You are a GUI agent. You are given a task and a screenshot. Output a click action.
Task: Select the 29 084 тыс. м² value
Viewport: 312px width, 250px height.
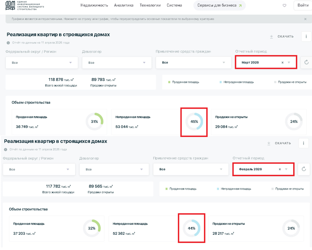pyautogui.click(x=226, y=127)
